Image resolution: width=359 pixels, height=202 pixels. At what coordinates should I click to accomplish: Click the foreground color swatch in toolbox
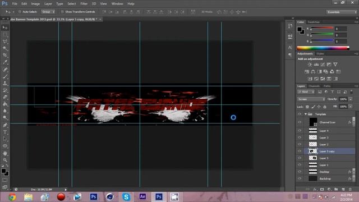click(x=4, y=171)
